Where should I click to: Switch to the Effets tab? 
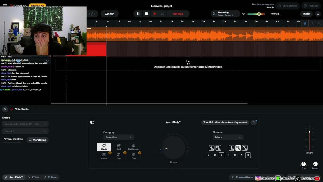pyautogui.click(x=33, y=177)
